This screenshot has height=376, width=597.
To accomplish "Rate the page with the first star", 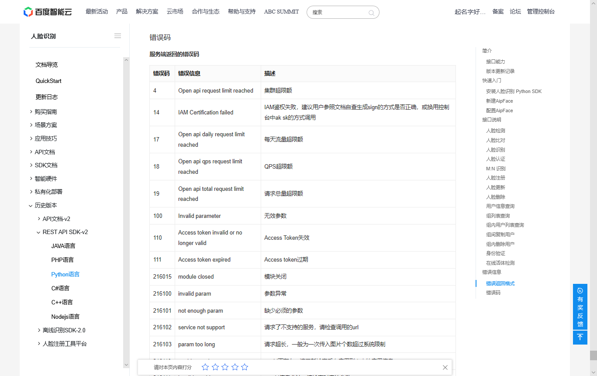I will click(x=205, y=367).
